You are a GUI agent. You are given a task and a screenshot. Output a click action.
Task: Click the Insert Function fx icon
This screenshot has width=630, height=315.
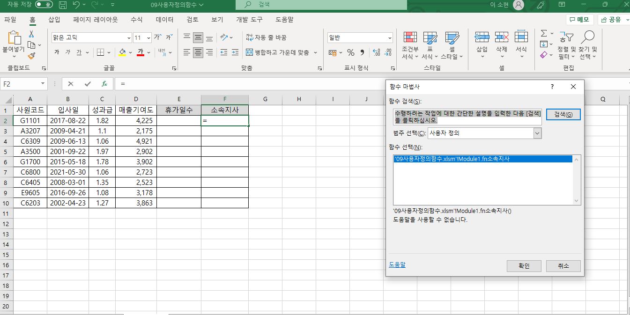tap(104, 84)
